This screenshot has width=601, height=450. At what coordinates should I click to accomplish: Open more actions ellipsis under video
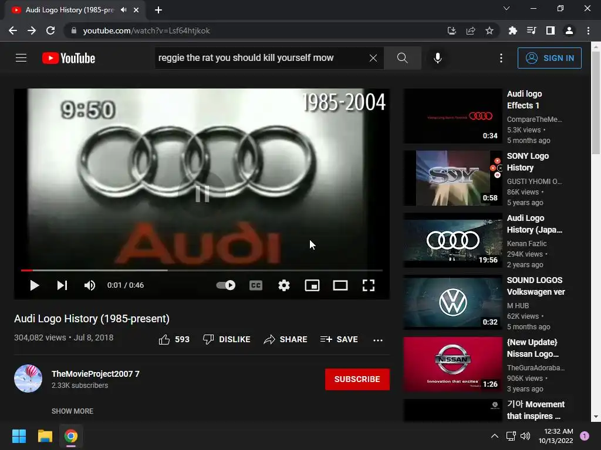pos(378,340)
